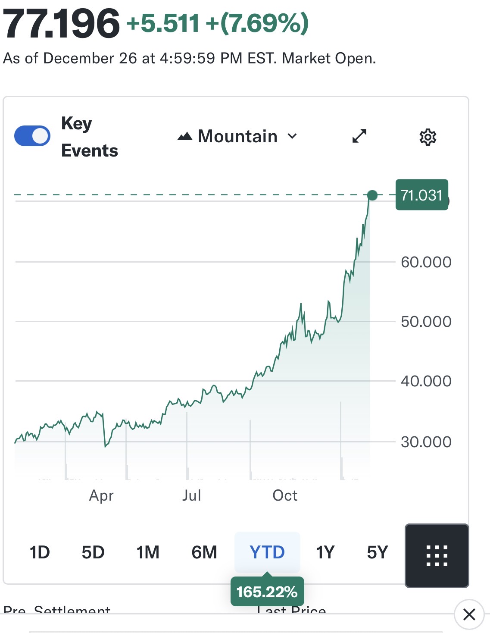Close the bottom banner with X icon
This screenshot has width=490, height=633.
coord(469,614)
